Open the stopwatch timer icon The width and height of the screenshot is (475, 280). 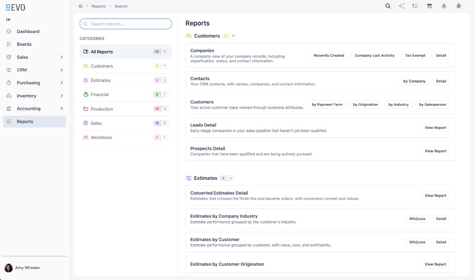[x=459, y=6]
